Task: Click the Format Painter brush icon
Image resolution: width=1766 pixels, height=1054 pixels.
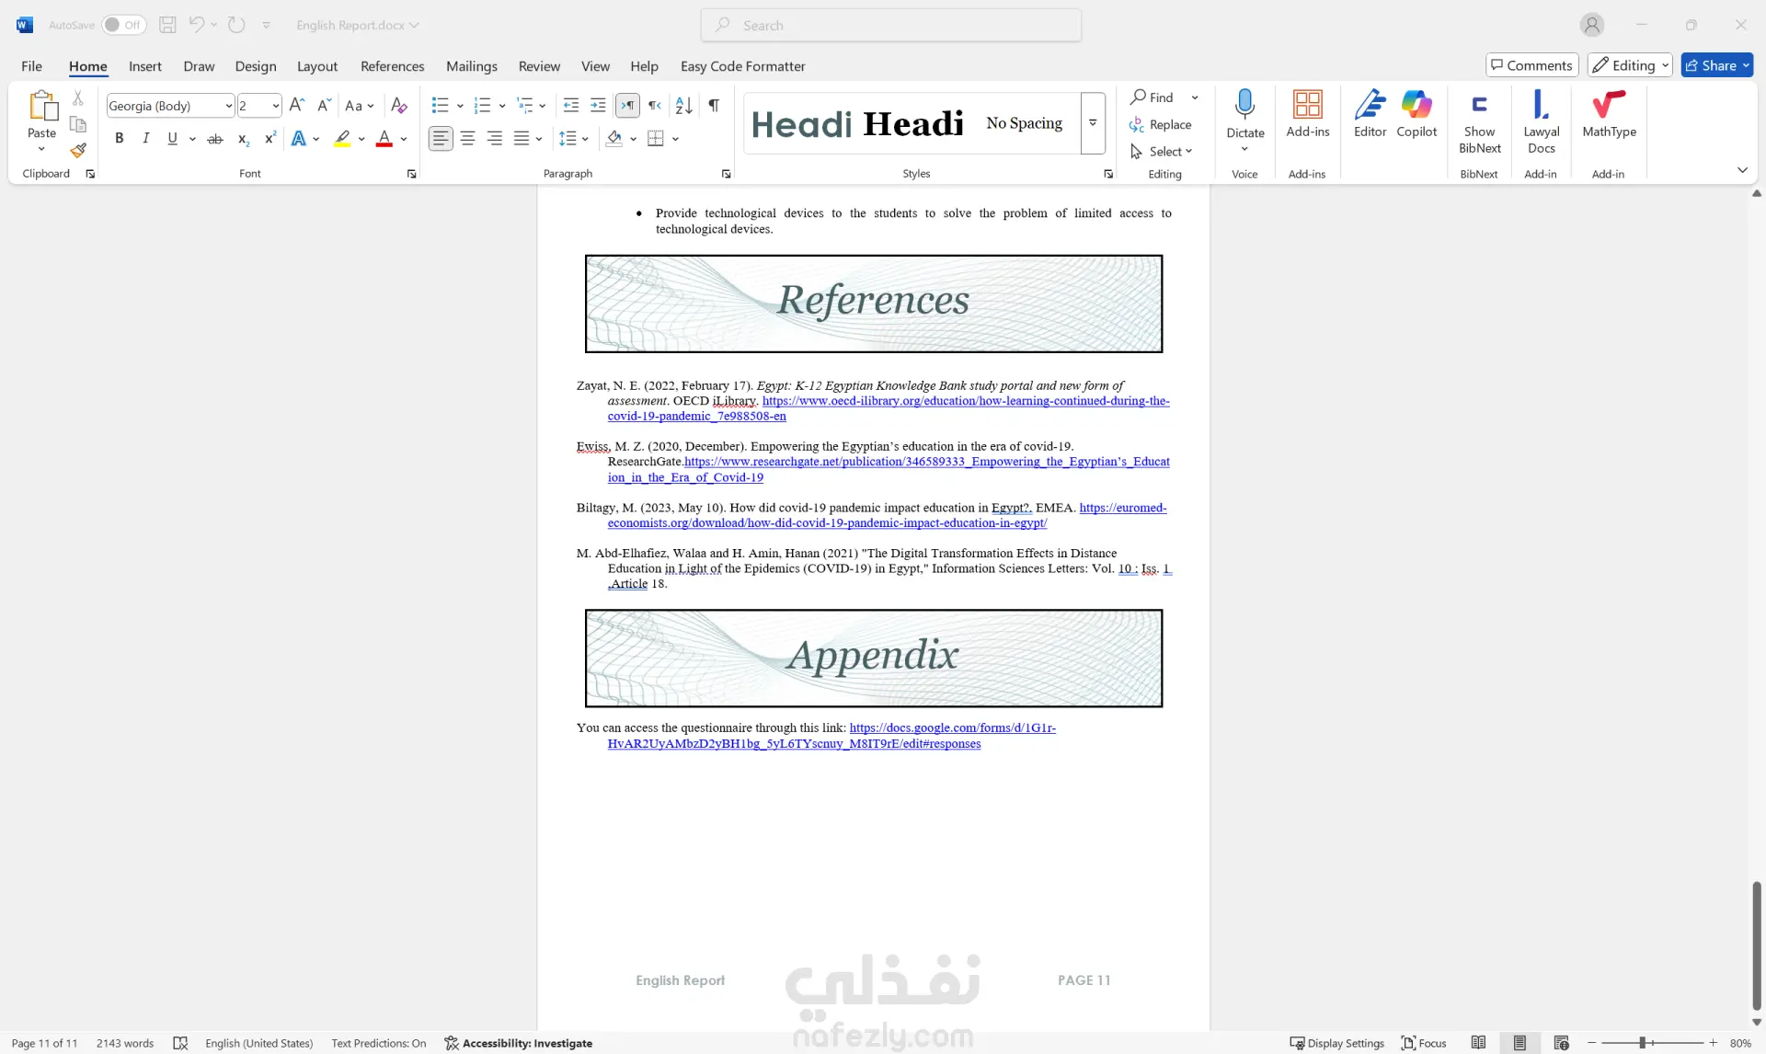Action: click(x=78, y=150)
